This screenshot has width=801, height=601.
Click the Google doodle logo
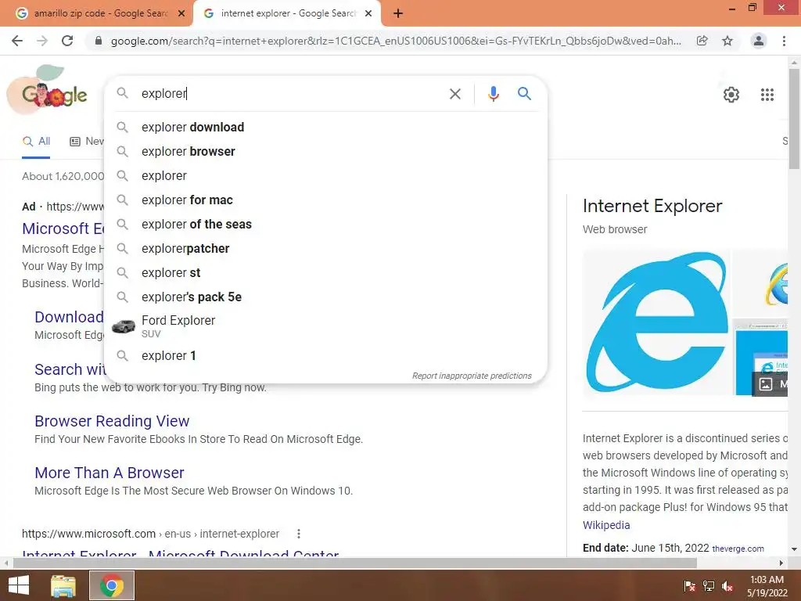48,91
